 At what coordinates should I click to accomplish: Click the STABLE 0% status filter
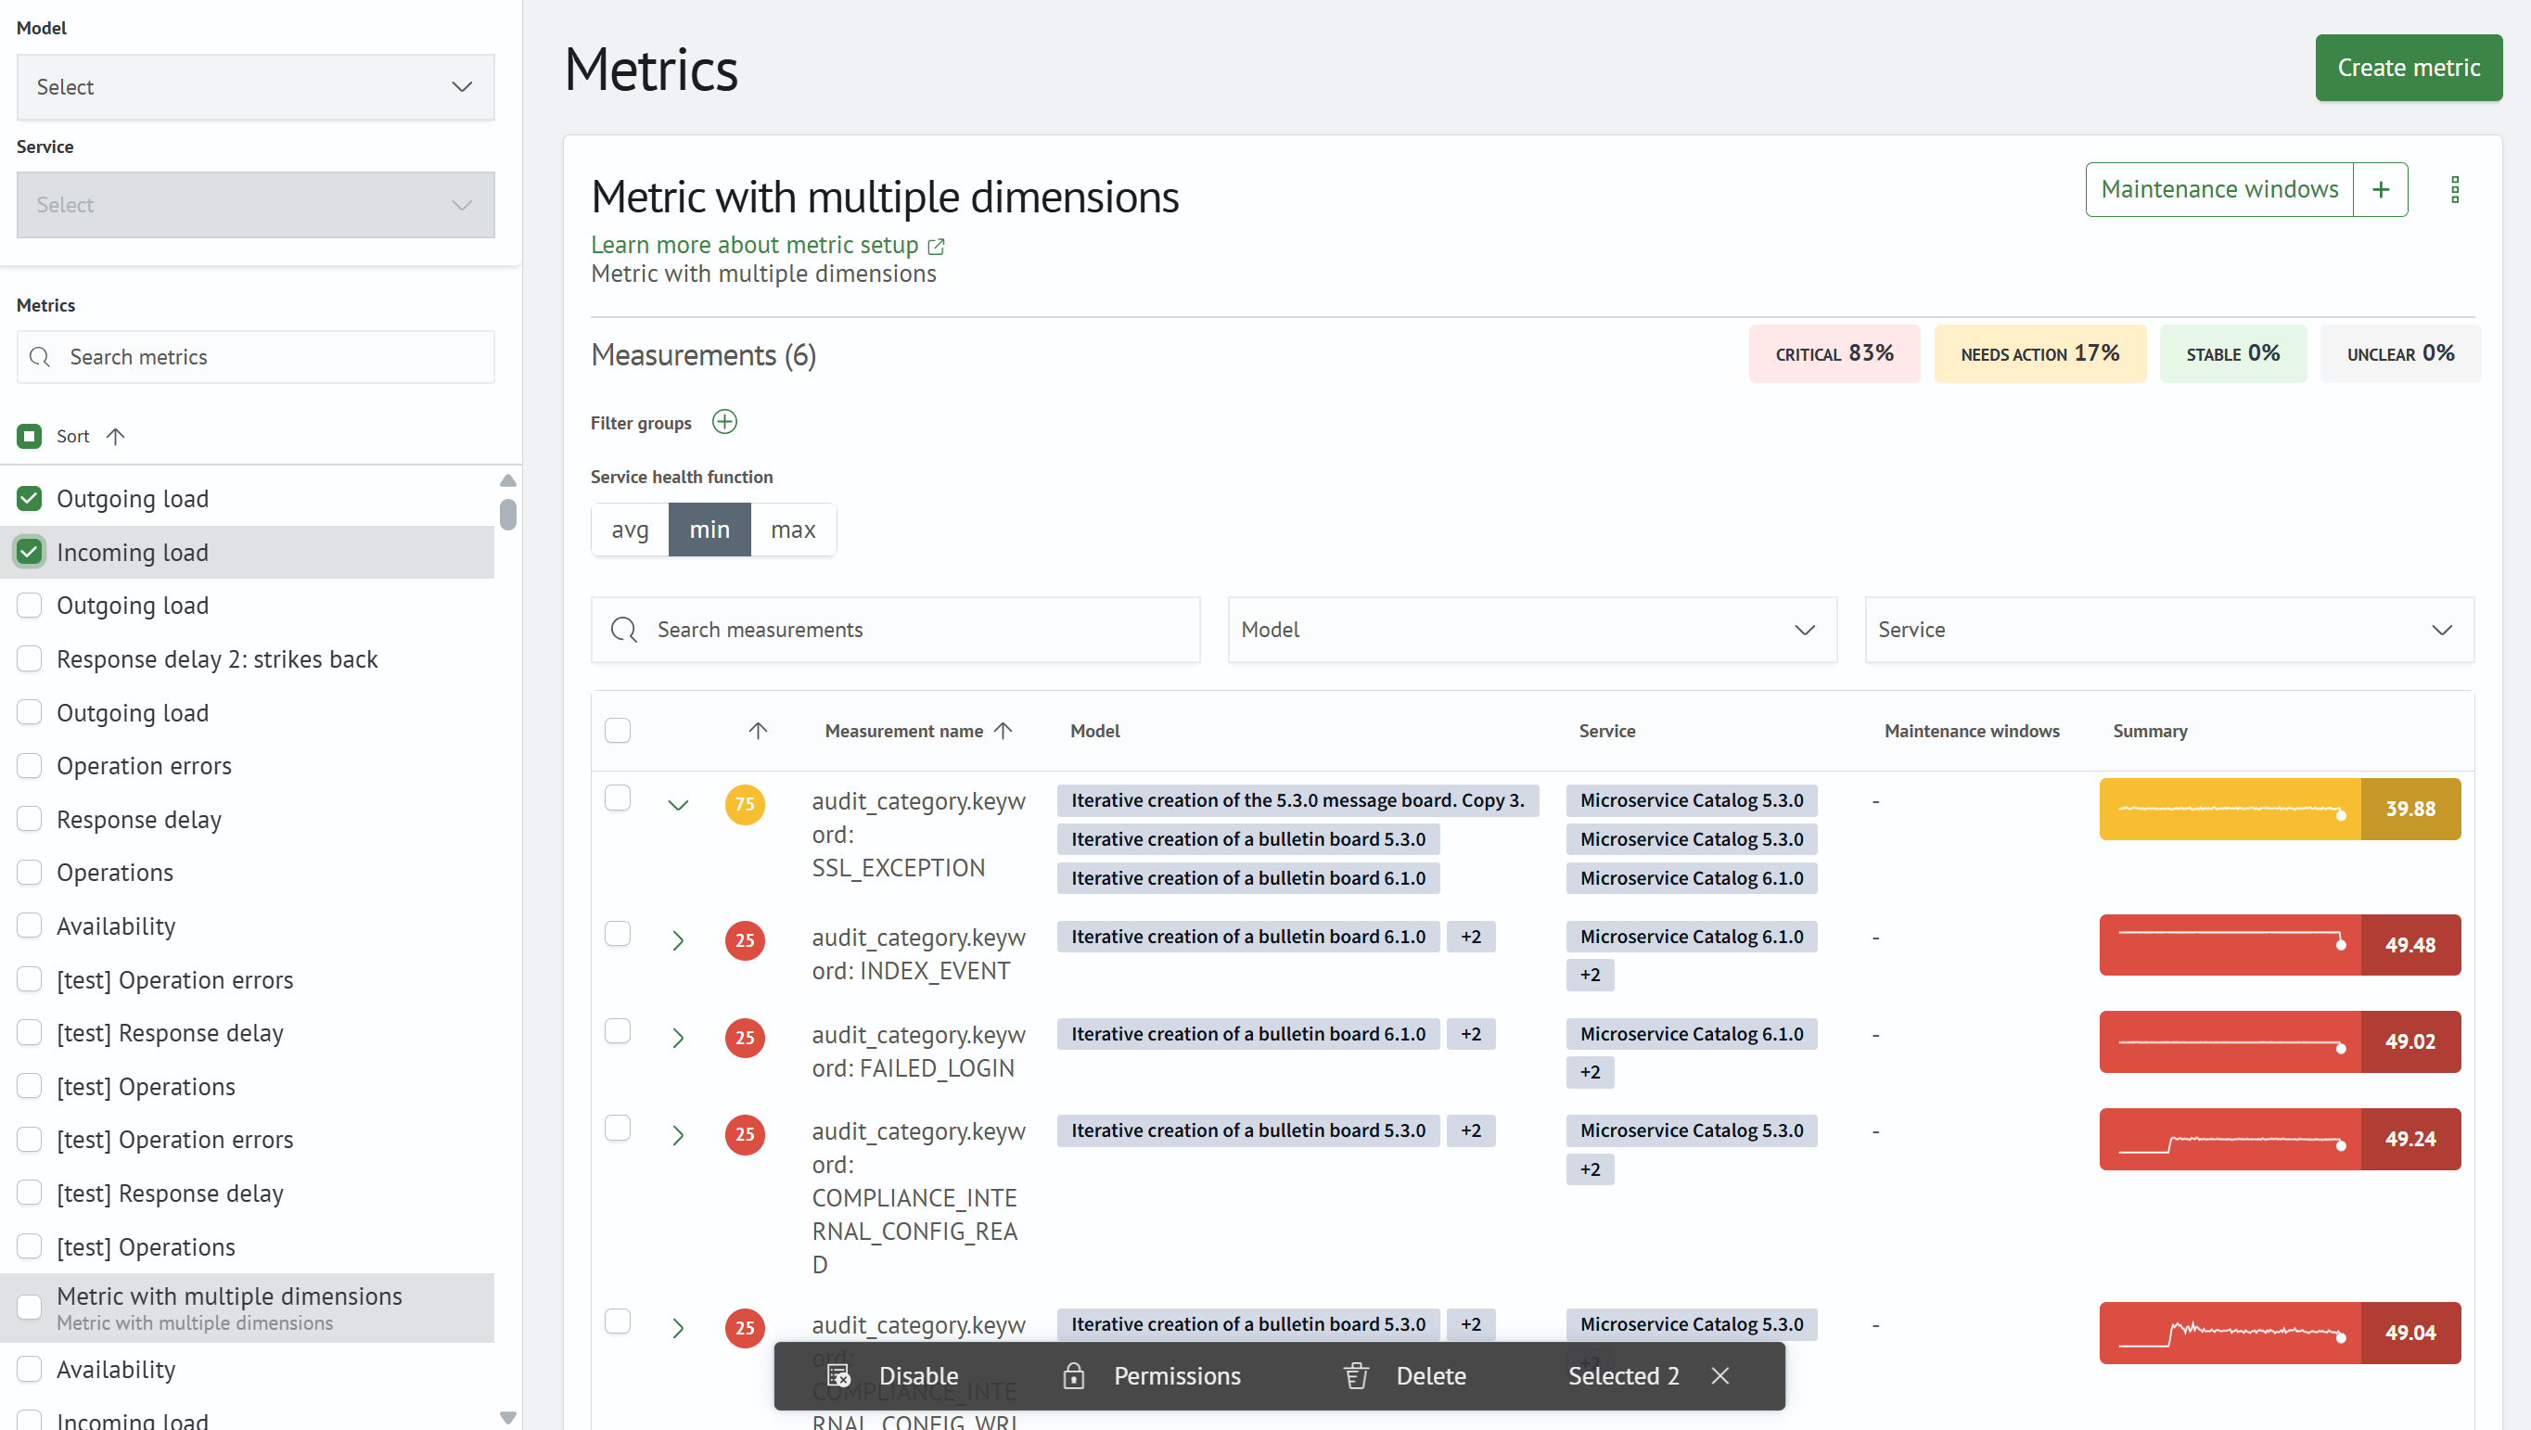coord(2232,353)
